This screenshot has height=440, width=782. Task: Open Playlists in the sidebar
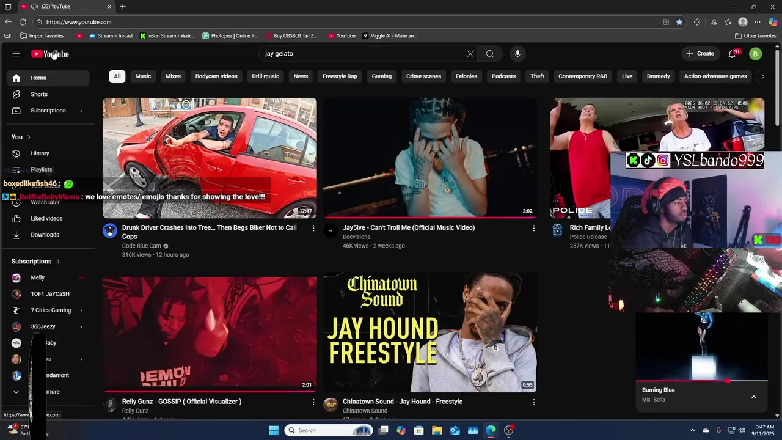[x=48, y=169]
